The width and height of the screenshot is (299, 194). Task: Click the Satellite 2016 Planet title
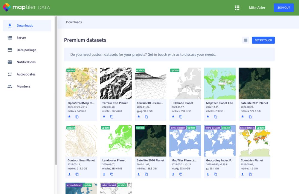point(150,160)
